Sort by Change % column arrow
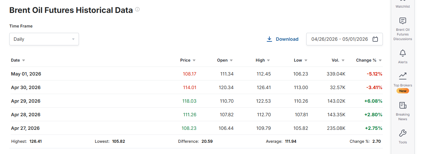Screen dimensions: 424x154 [380, 60]
